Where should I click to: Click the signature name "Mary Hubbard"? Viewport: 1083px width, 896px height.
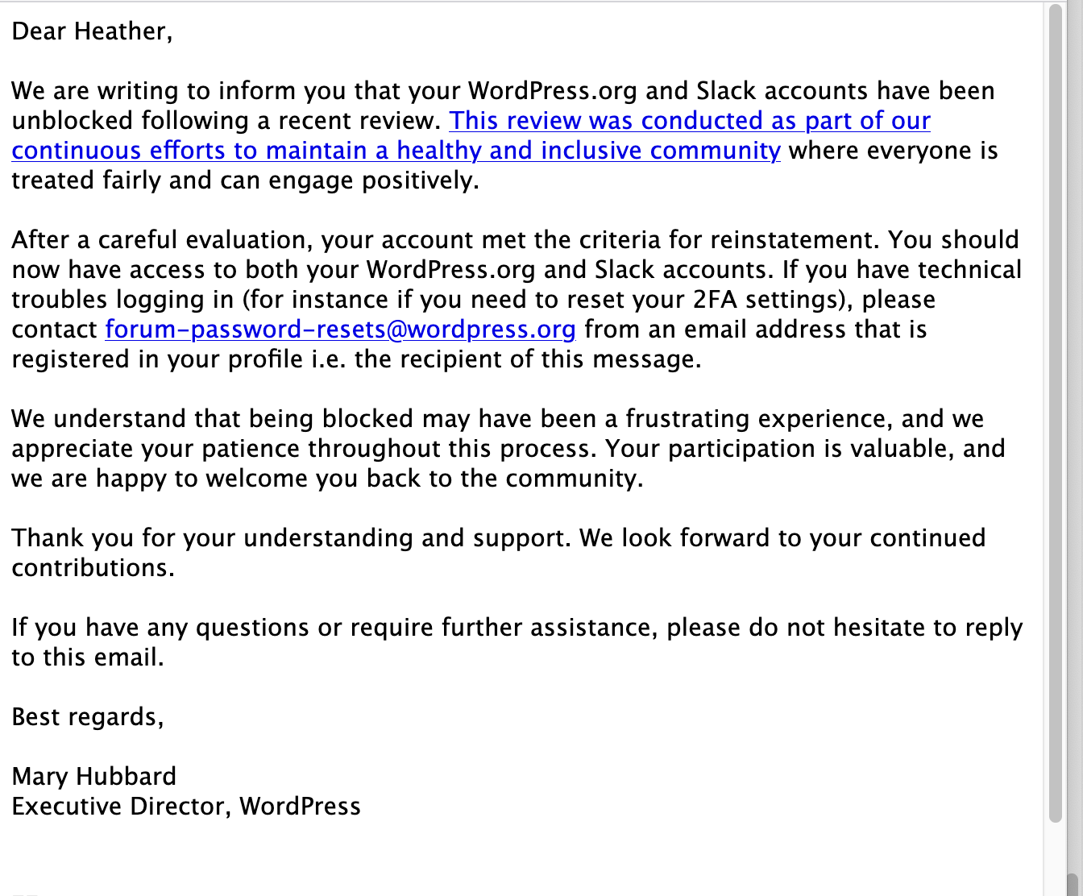point(93,777)
